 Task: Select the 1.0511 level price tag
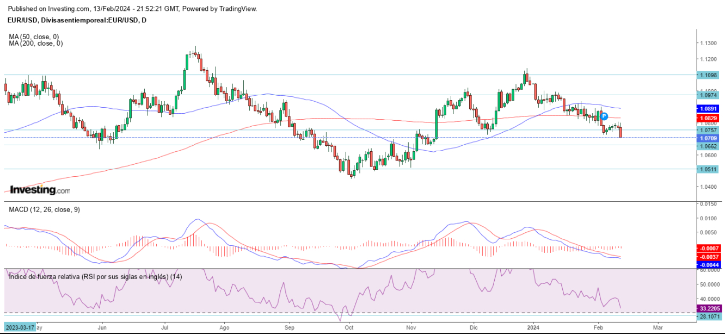pos(708,169)
